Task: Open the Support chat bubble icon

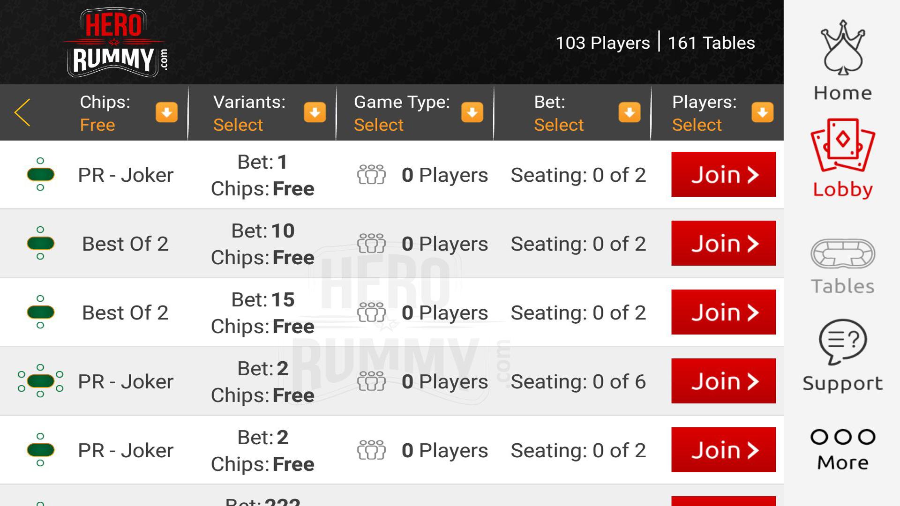Action: pos(842,342)
